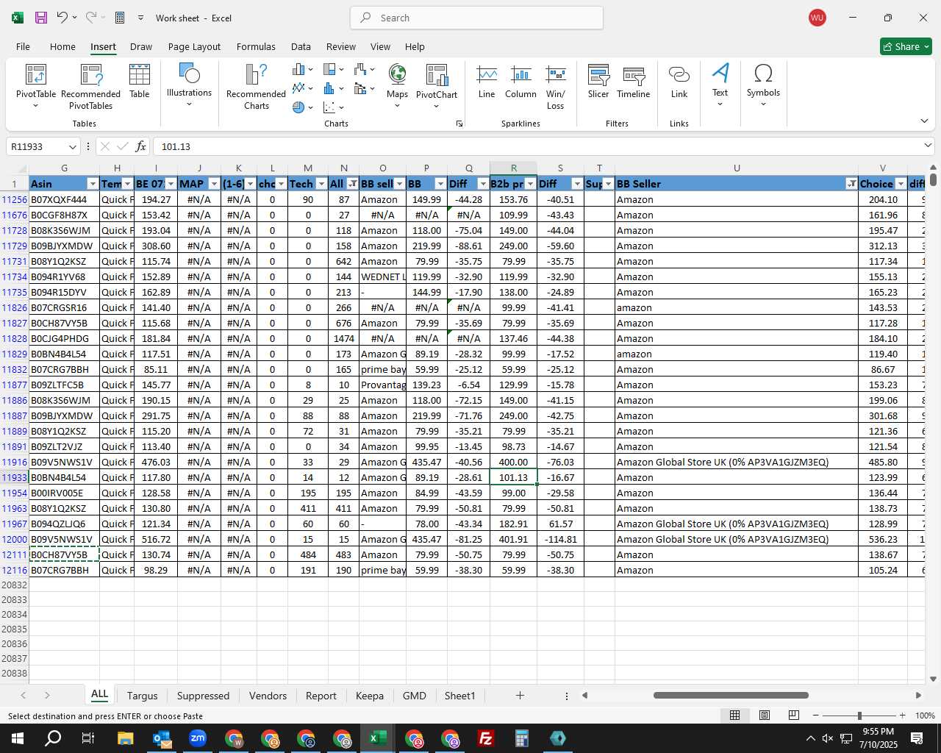Viewport: 941px width, 753px height.
Task: Insert Win/Loss sparkline
Action: 556,86
